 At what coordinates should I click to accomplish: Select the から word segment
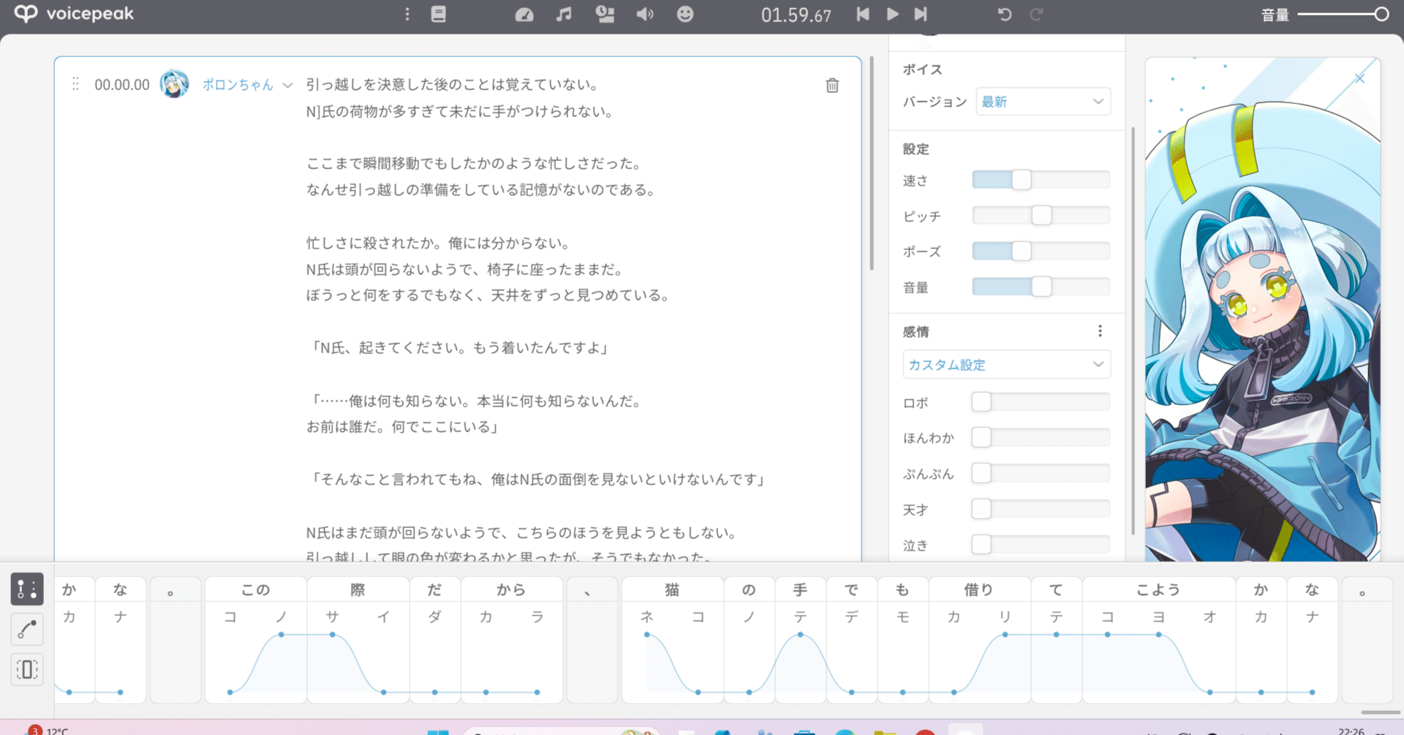pyautogui.click(x=511, y=589)
